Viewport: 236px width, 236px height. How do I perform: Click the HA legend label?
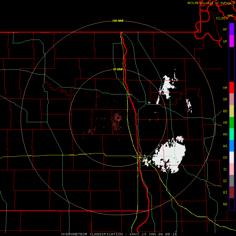[x=225, y=88]
